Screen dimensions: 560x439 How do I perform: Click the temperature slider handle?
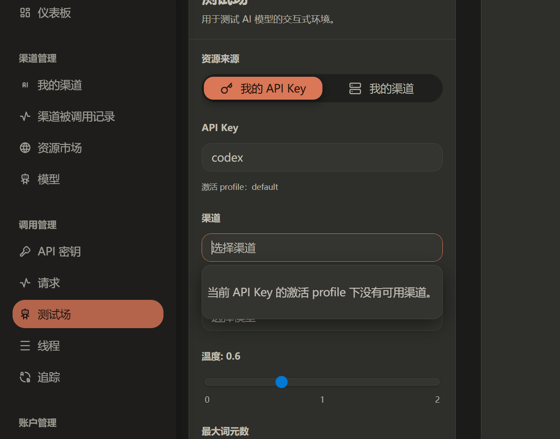tap(282, 382)
